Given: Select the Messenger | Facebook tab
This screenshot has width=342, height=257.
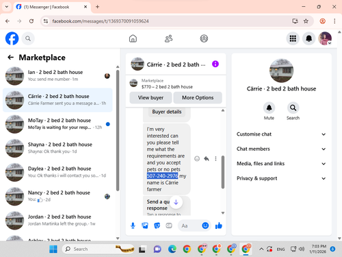Looking at the screenshot, I should coord(52,7).
